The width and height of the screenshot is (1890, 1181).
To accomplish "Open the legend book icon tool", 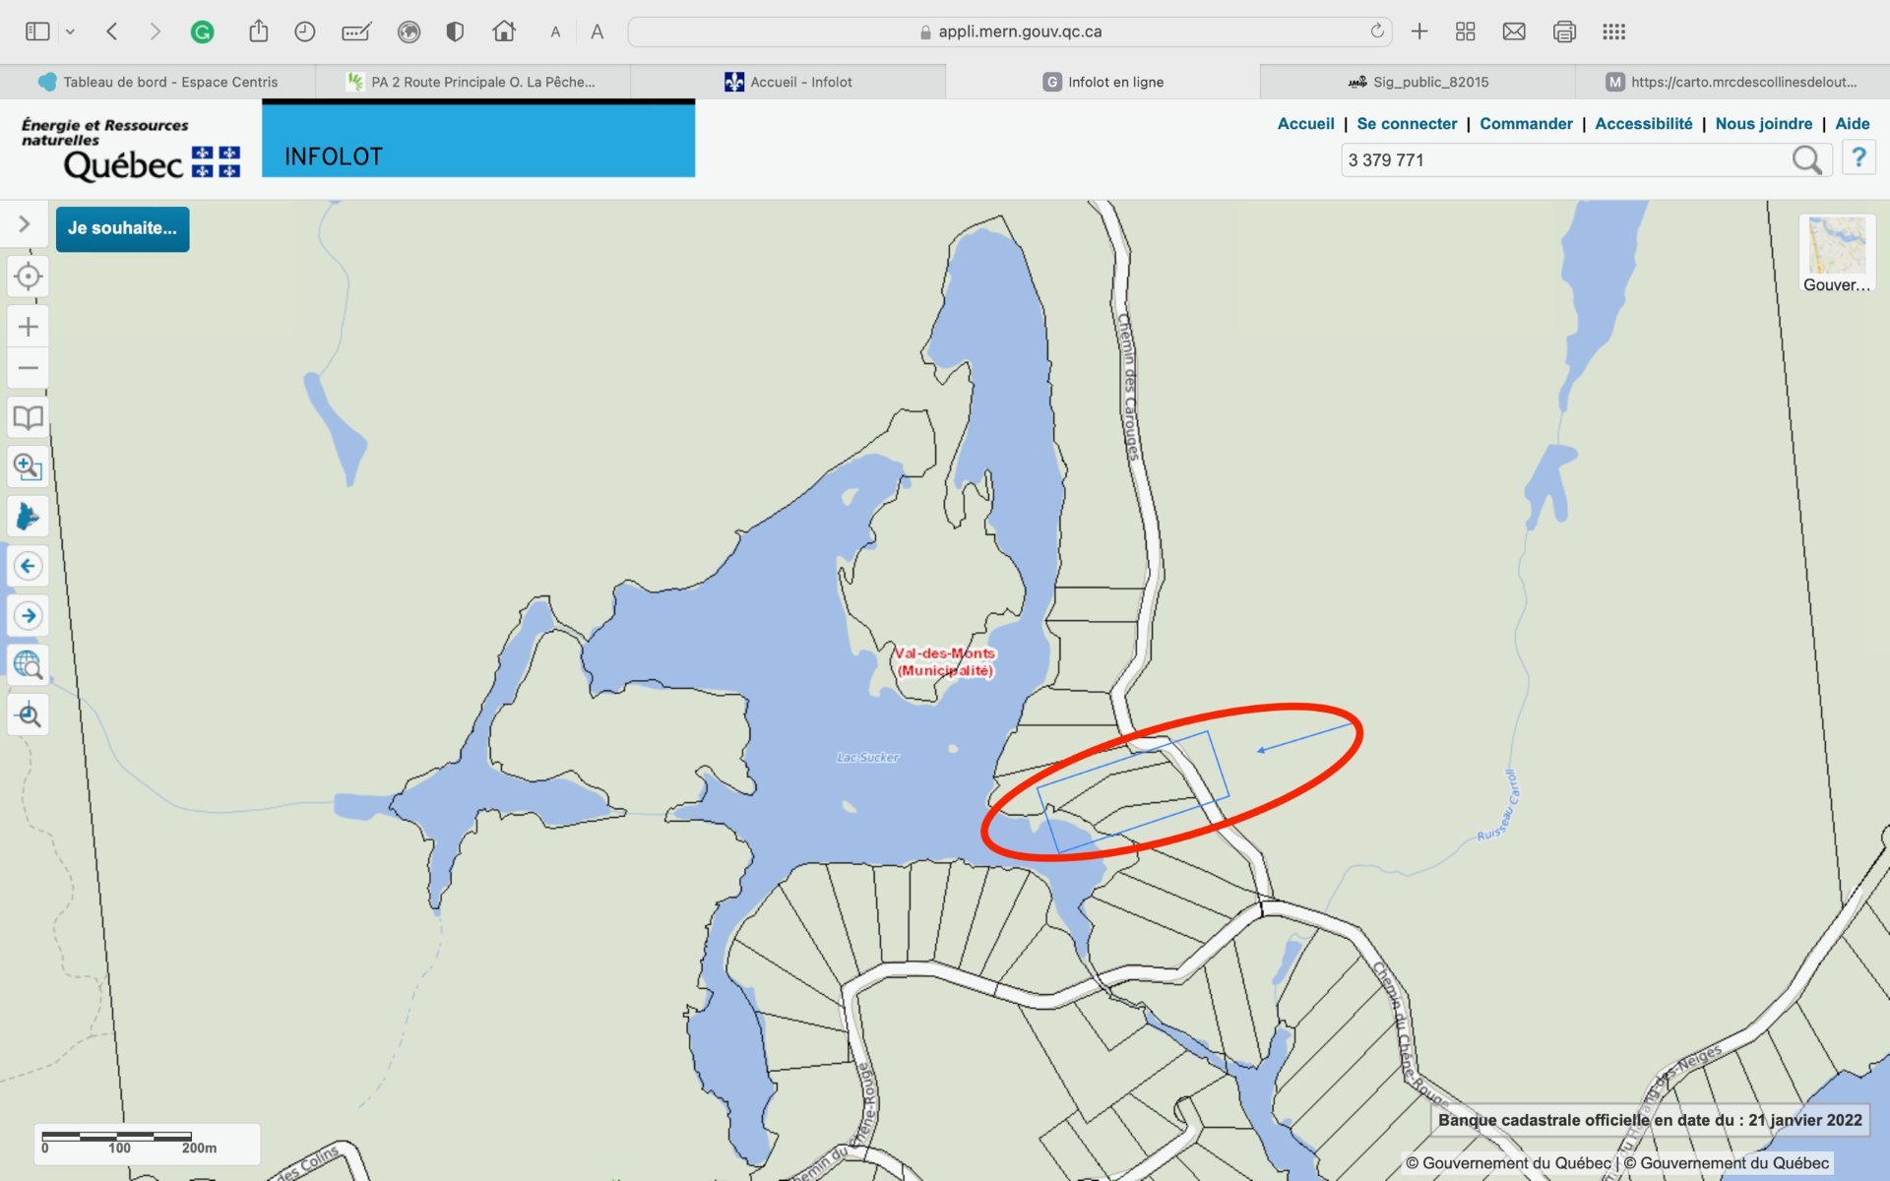I will [29, 417].
